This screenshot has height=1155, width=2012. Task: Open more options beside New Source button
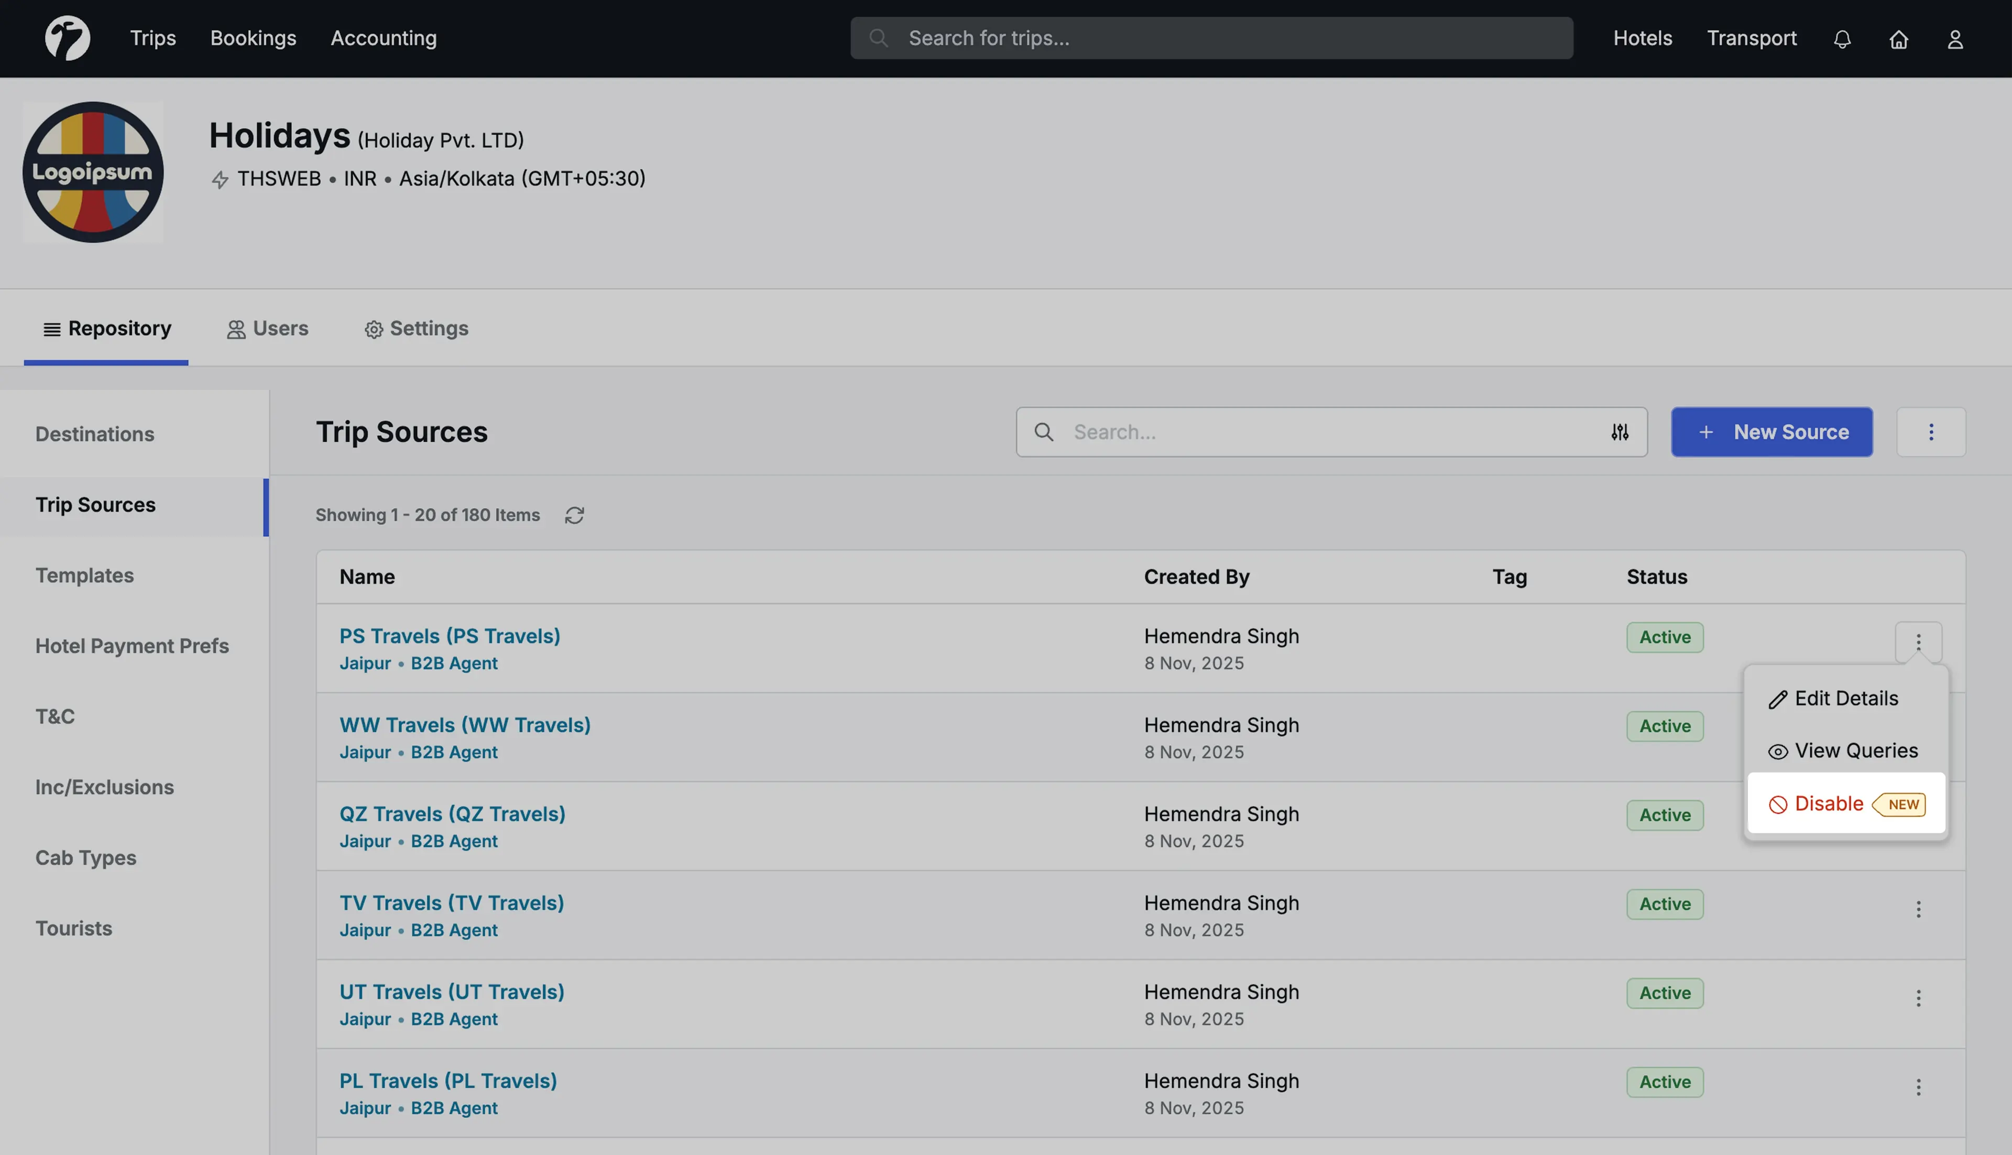point(1931,431)
